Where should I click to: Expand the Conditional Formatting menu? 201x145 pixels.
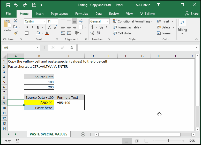(x=132, y=21)
